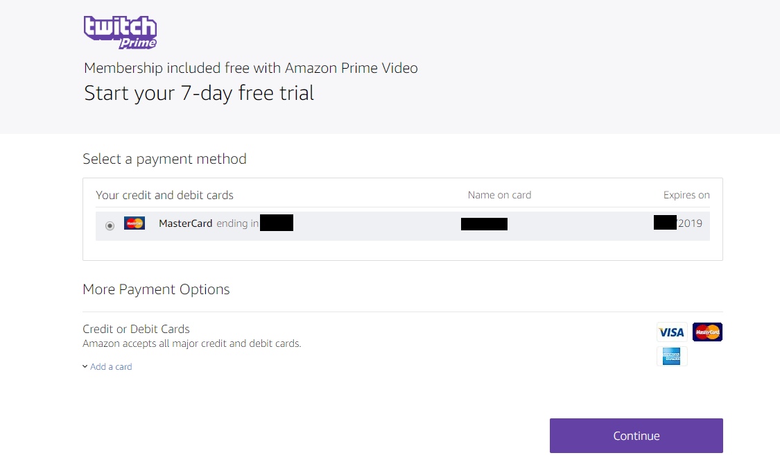
Task: Expand the Add a card chevron arrow
Action: click(x=85, y=366)
